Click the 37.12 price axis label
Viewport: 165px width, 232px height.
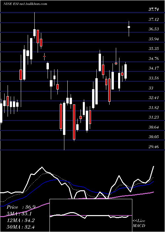154,19
